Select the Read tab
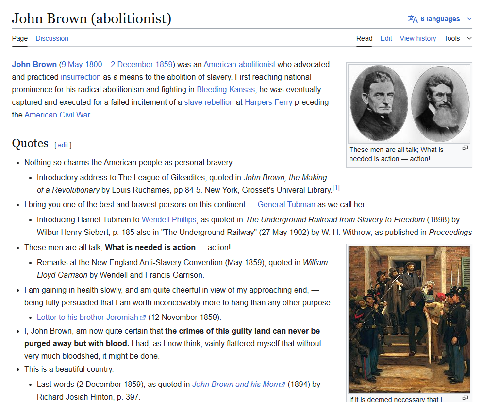 pyautogui.click(x=364, y=38)
